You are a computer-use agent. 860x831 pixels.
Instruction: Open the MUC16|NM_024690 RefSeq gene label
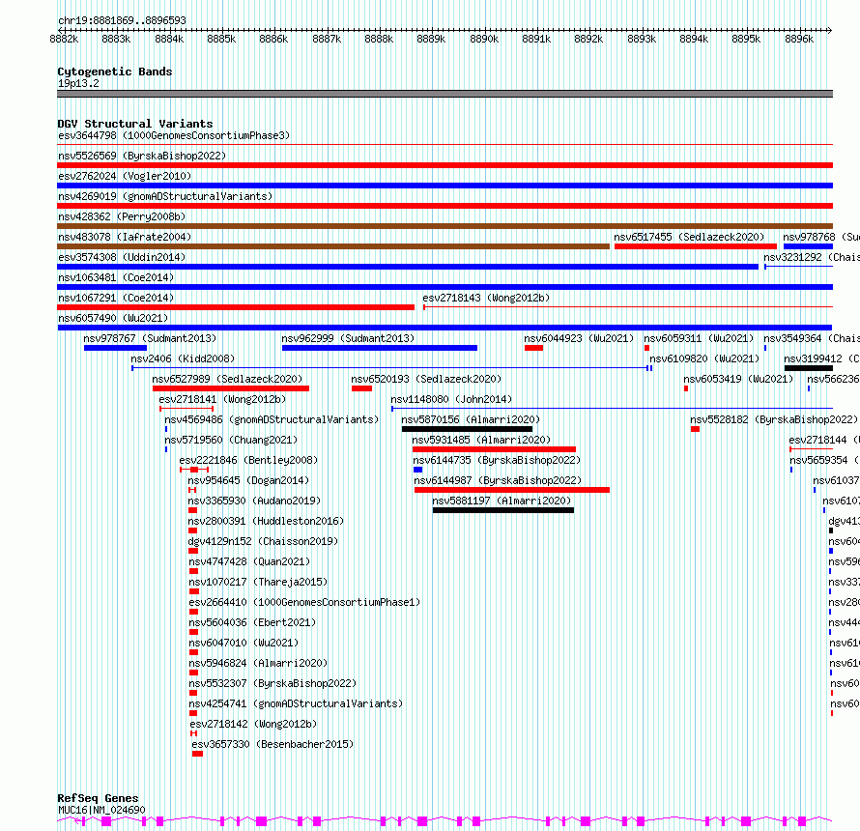coord(101,810)
